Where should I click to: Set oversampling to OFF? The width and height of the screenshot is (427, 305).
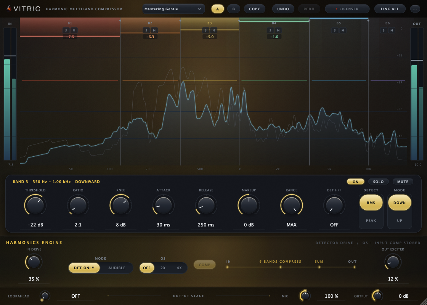pyautogui.click(x=147, y=268)
